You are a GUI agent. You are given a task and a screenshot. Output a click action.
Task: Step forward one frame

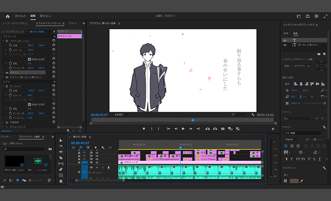click(191, 129)
